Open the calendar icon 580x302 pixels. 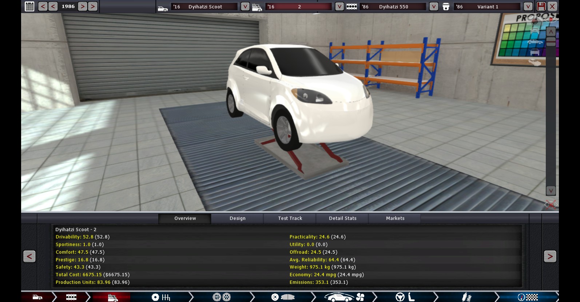click(x=29, y=6)
